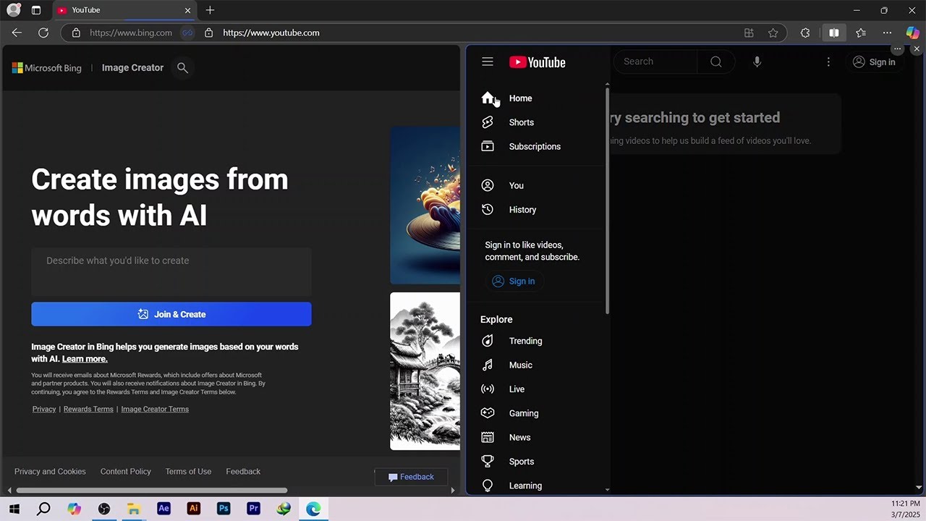Click the sidebar Sign in button

coord(514,281)
